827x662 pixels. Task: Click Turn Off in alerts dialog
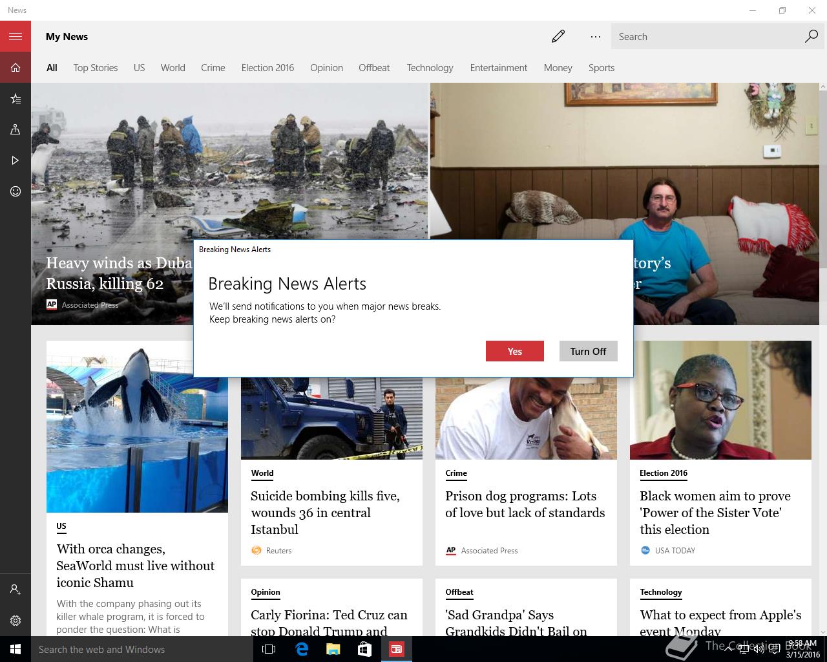588,351
